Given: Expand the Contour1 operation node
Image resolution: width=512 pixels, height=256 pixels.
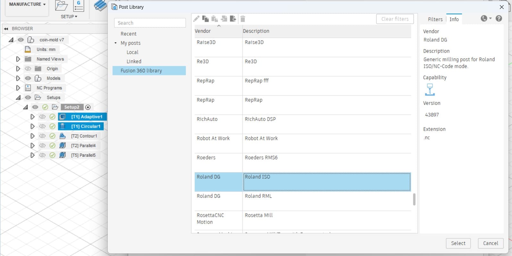Looking at the screenshot, I should pyautogui.click(x=32, y=136).
